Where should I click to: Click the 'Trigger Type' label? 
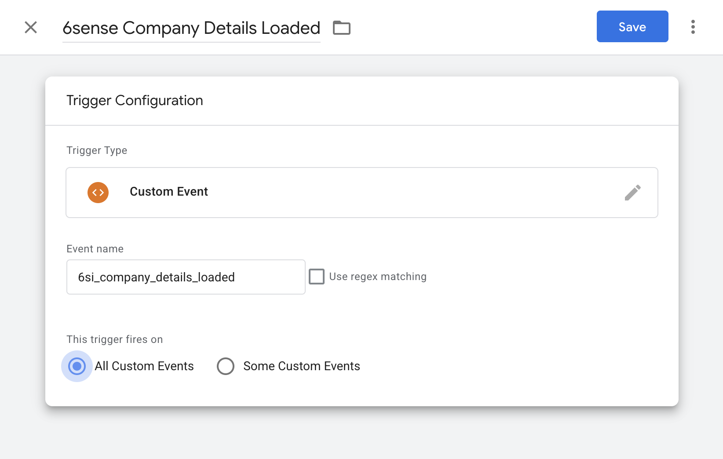[97, 150]
